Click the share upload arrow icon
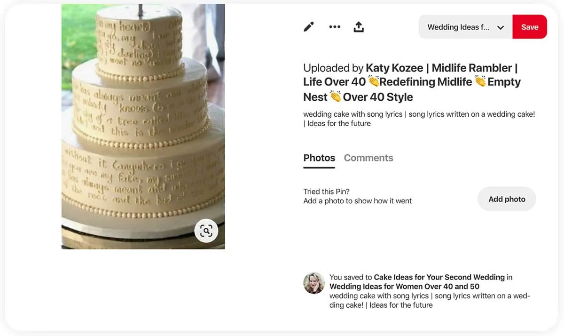This screenshot has height=336, width=564. [x=359, y=27]
